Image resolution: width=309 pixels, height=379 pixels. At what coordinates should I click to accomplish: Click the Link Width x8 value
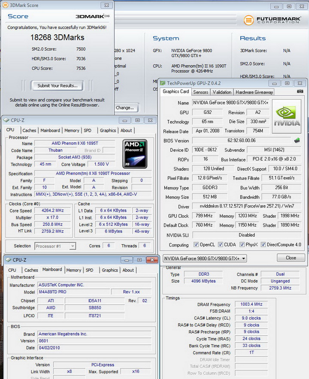pos(70,372)
